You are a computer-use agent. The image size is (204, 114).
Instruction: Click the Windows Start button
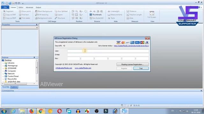click(x=4, y=111)
